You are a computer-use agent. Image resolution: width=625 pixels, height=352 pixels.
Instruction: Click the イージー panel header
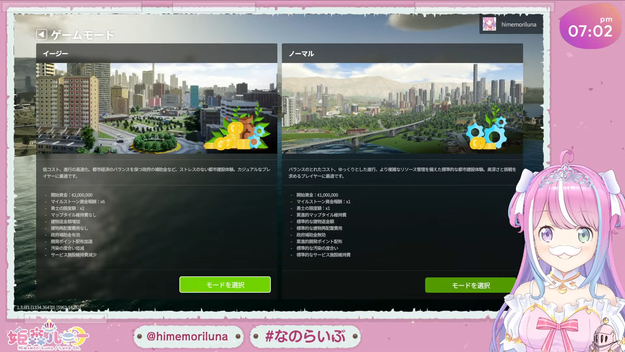[x=56, y=53]
